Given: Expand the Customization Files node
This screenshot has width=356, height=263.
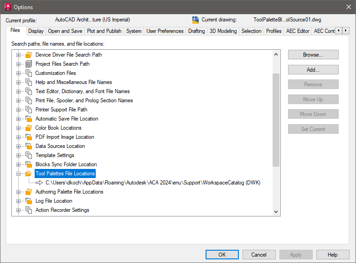Looking at the screenshot, I should pyautogui.click(x=18, y=73).
